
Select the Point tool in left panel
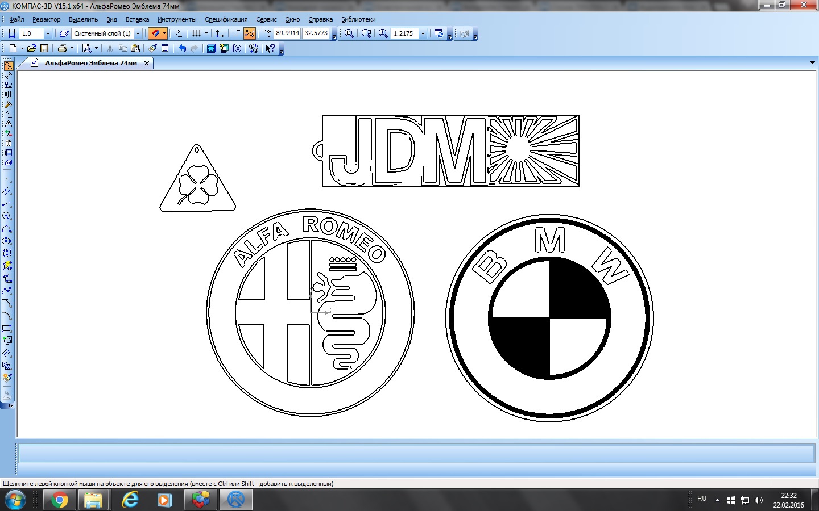point(7,179)
